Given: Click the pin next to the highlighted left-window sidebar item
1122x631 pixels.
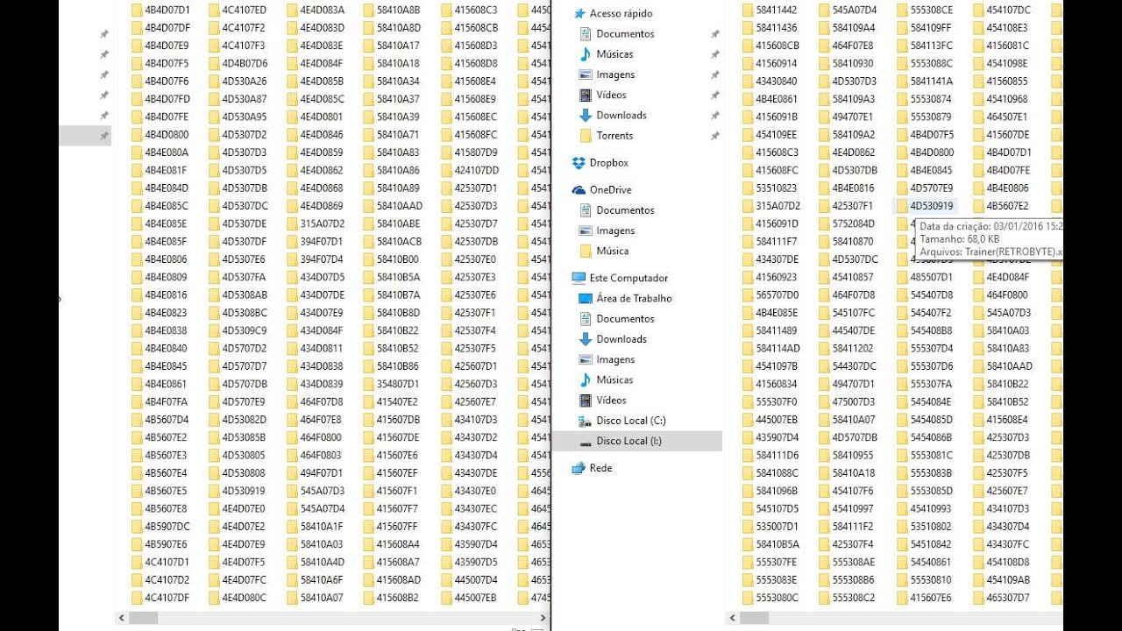Looking at the screenshot, I should 104,136.
